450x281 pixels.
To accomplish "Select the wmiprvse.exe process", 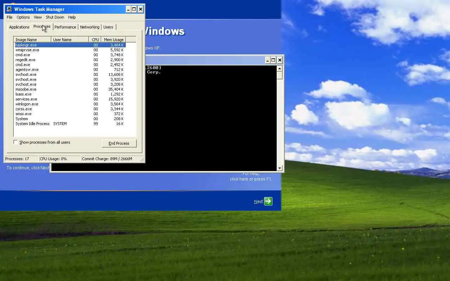I will coord(70,50).
